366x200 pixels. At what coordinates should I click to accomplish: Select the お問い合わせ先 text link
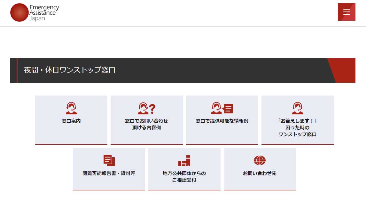(x=260, y=173)
